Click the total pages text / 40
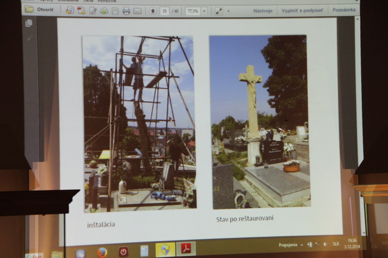The height and width of the screenshot is (258, 388). point(175,11)
